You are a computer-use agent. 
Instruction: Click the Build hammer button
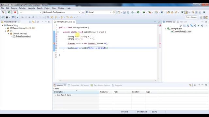[x=3, y=12]
